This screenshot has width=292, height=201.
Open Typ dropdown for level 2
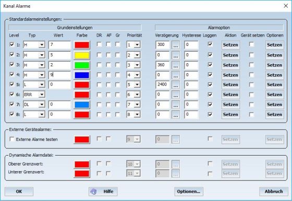click(x=42, y=55)
